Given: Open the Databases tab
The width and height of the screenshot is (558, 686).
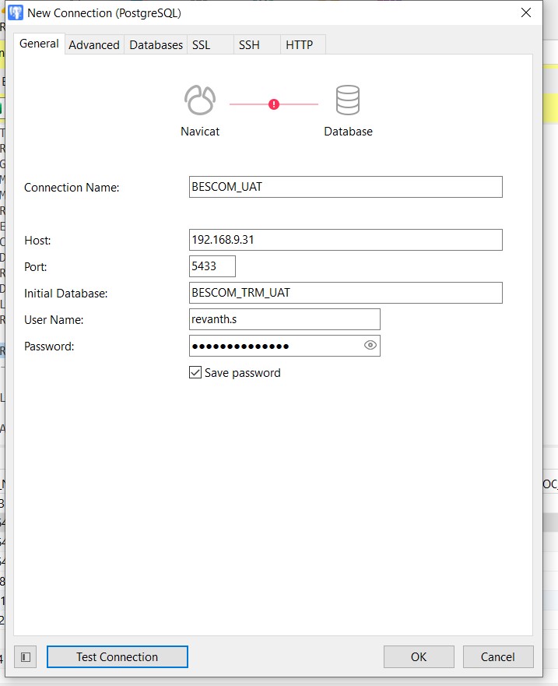Looking at the screenshot, I should 156,44.
